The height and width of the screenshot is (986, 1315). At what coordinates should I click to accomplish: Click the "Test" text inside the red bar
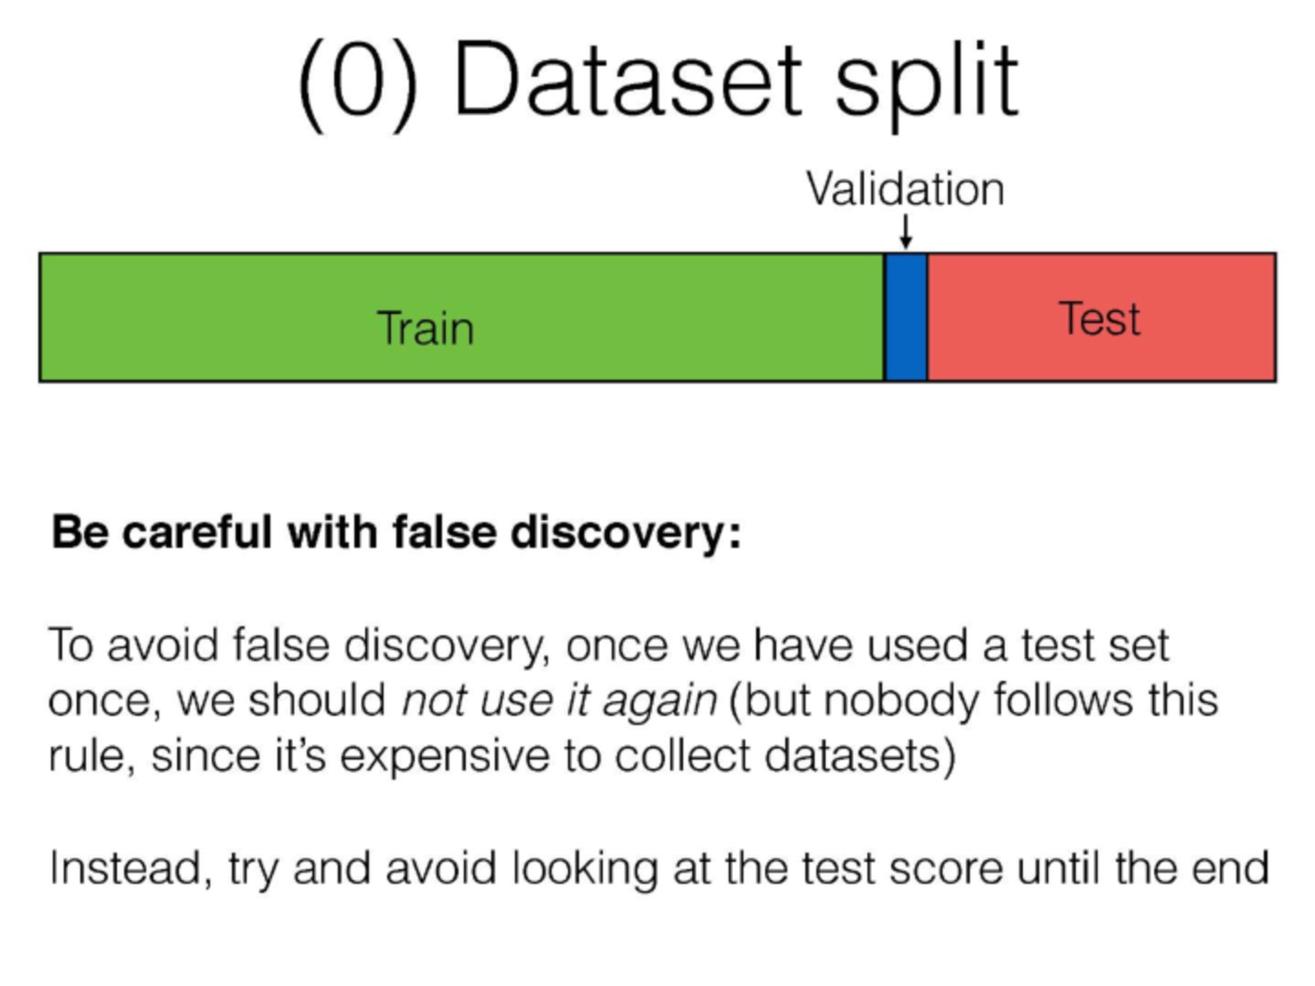point(1100,318)
